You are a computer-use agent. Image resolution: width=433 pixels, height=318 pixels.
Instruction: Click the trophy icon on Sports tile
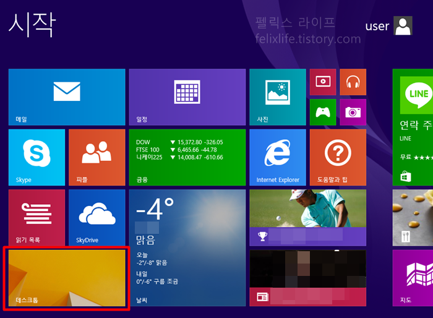[262, 236]
